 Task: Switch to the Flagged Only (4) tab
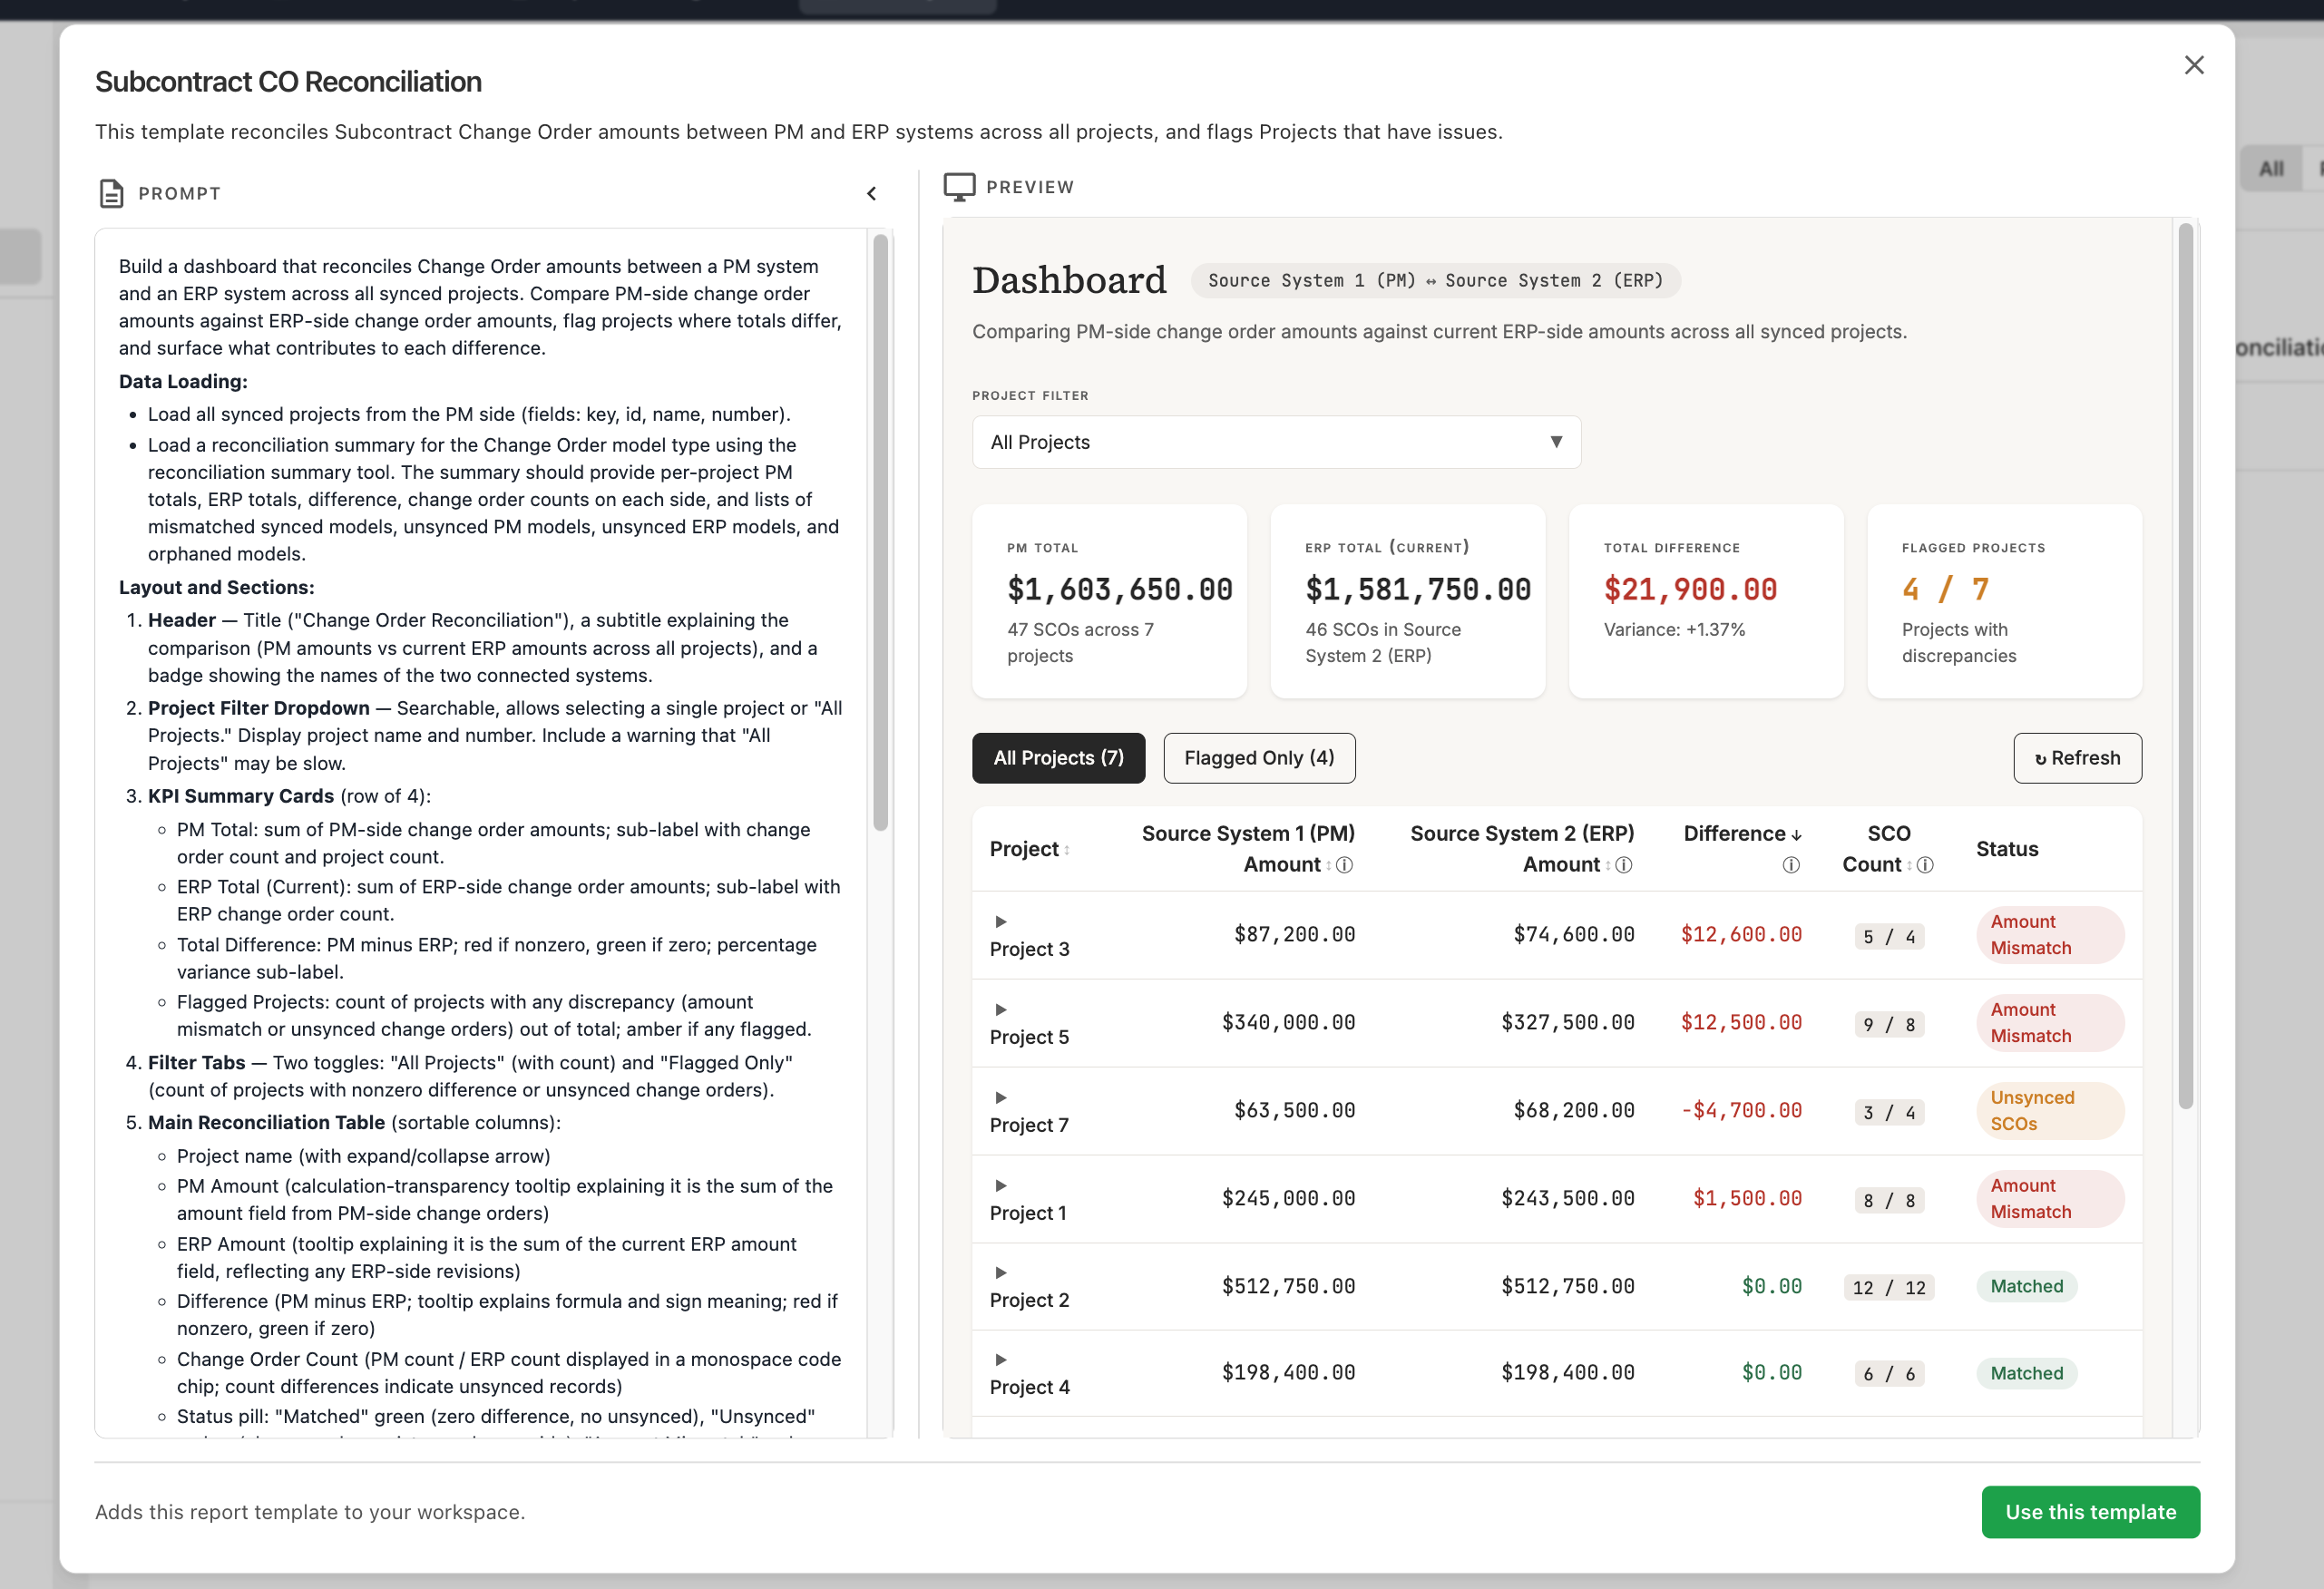click(1259, 758)
